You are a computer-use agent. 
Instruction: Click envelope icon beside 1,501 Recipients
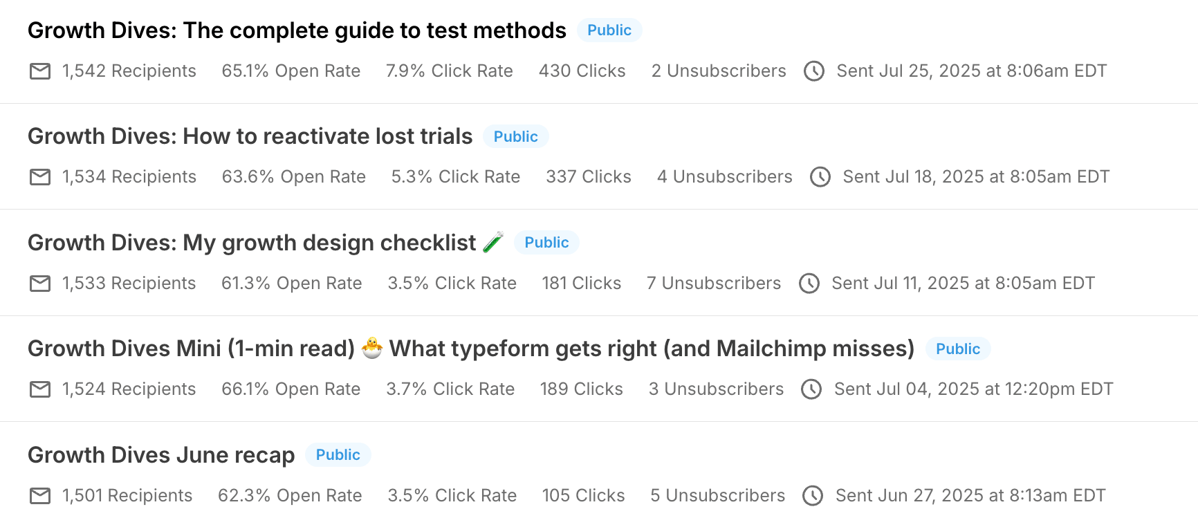(40, 496)
